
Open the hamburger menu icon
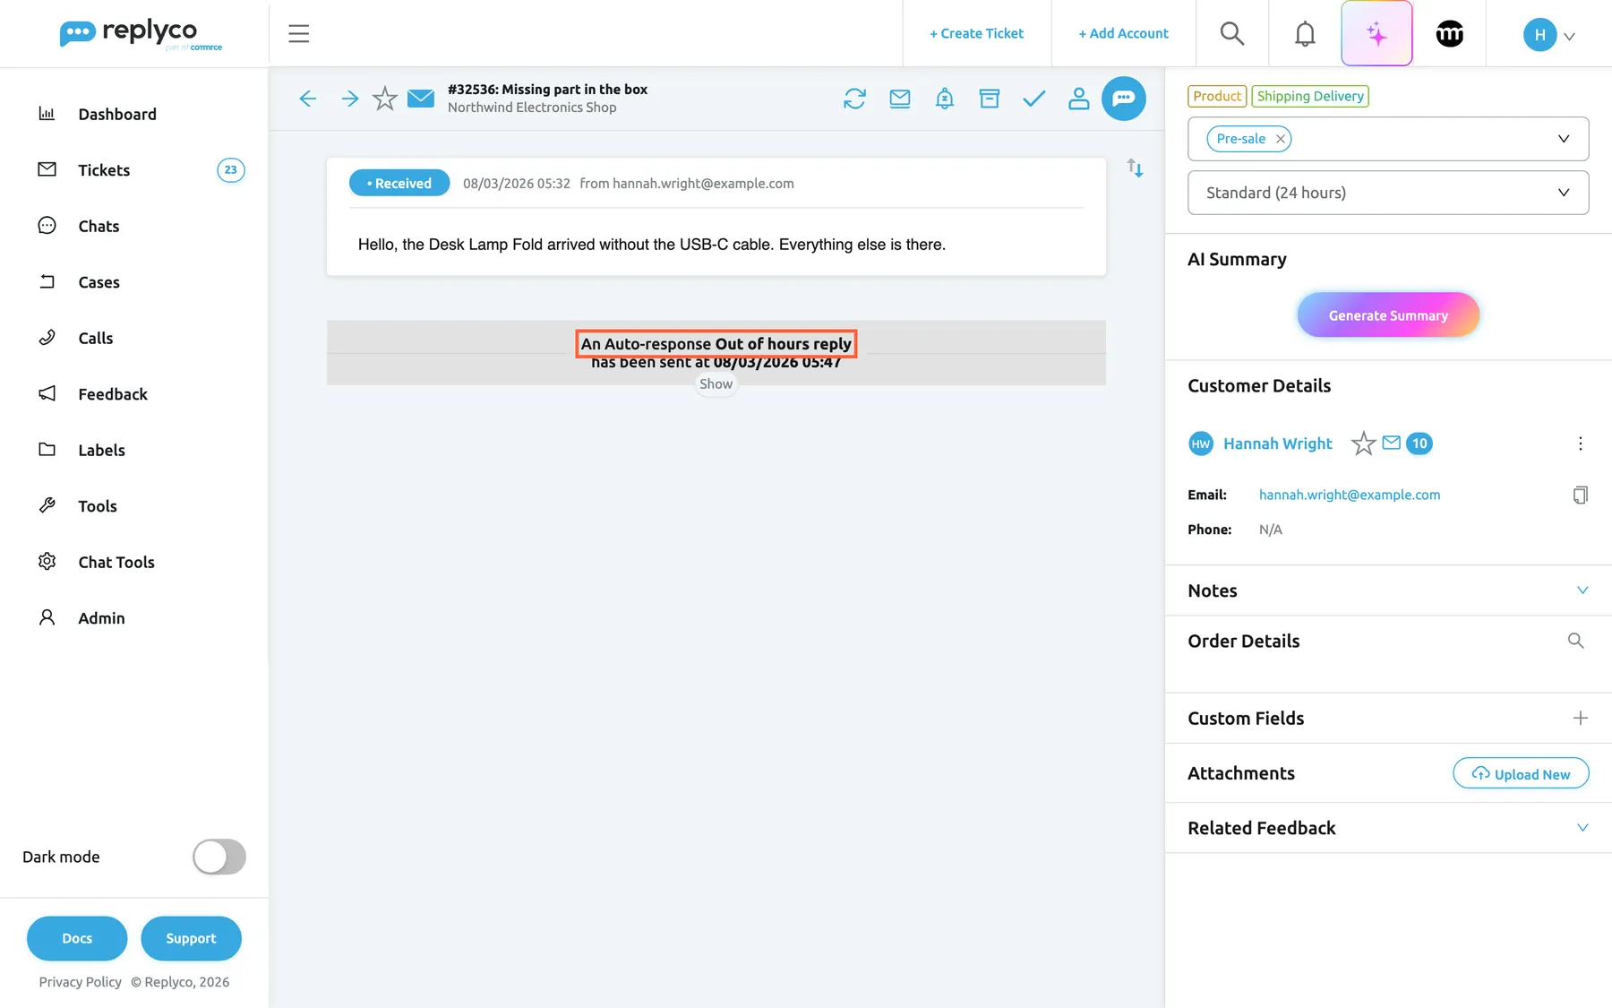298,34
